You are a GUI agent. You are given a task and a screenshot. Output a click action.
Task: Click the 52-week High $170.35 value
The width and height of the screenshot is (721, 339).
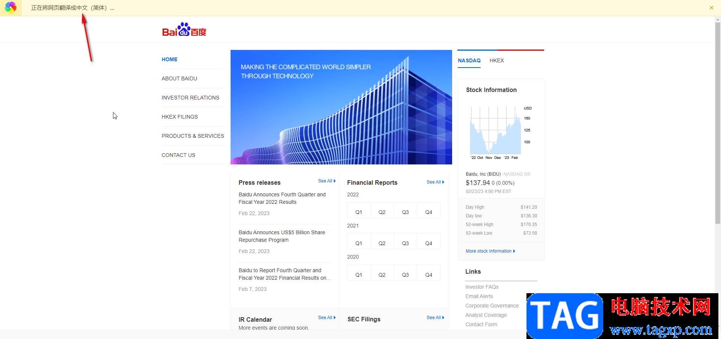[529, 224]
